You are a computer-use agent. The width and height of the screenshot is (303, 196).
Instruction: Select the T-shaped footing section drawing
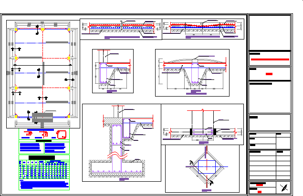tap(121, 148)
